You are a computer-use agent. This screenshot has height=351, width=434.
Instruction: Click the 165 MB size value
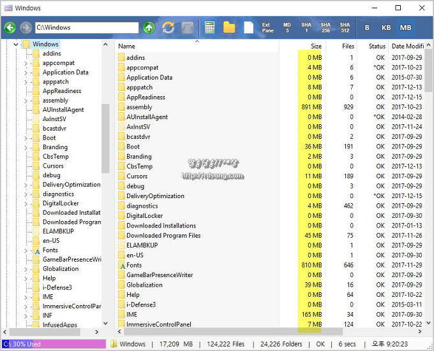pyautogui.click(x=311, y=314)
